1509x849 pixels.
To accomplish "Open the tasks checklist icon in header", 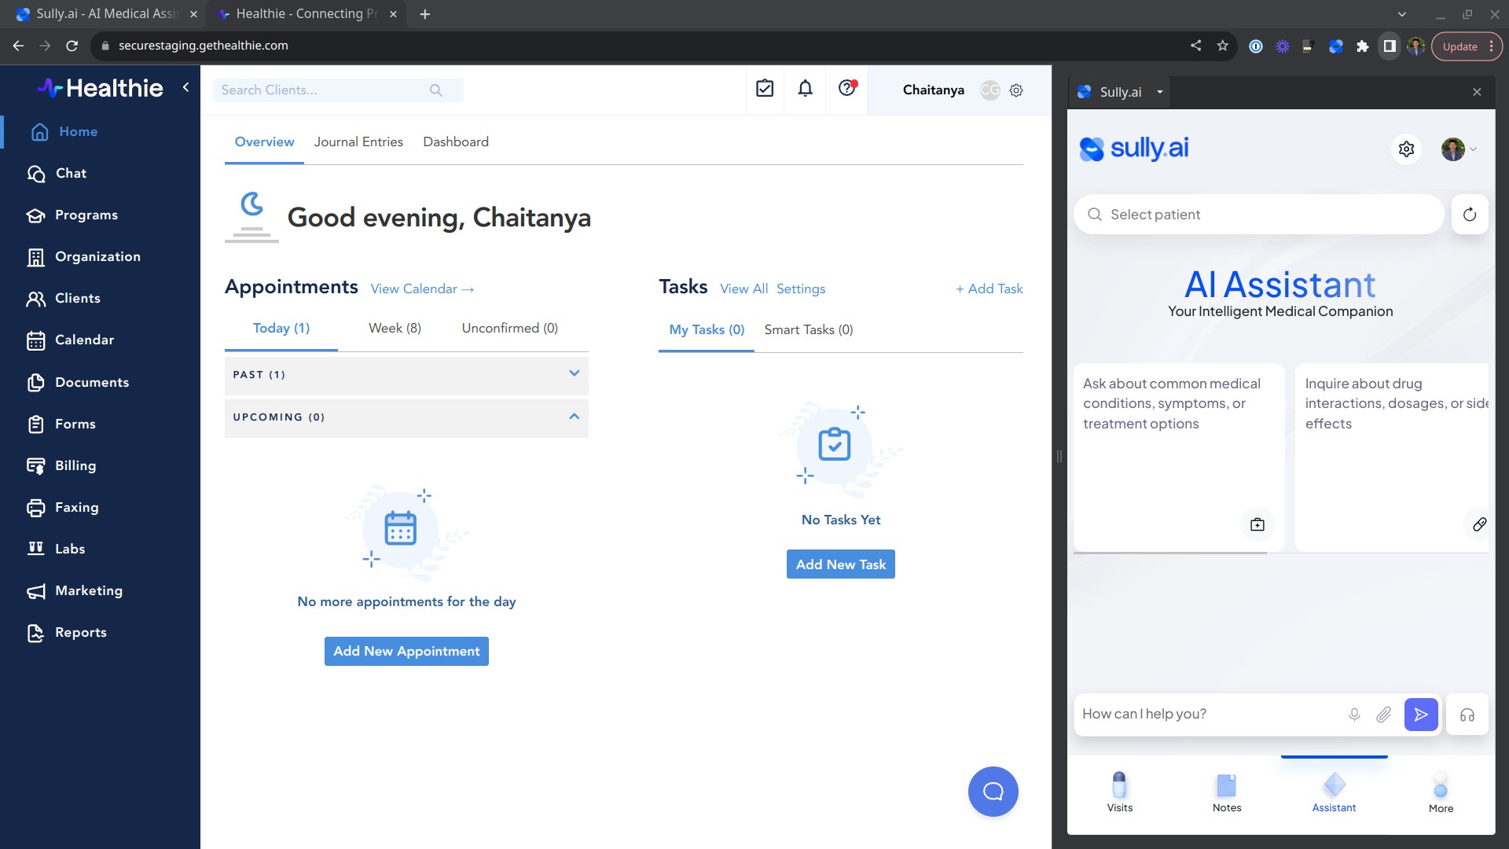I will (x=764, y=89).
